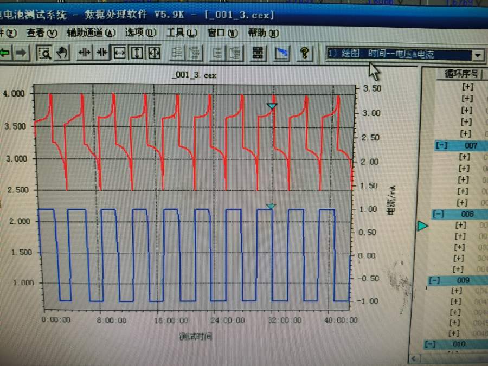Click the 循环序号 column header

pyautogui.click(x=461, y=74)
